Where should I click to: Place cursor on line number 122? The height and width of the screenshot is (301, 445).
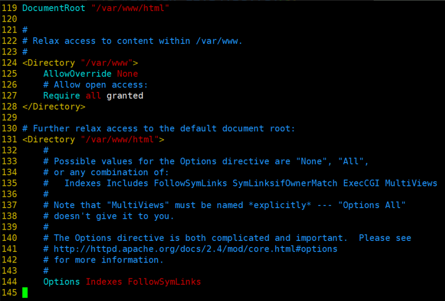click(x=10, y=41)
